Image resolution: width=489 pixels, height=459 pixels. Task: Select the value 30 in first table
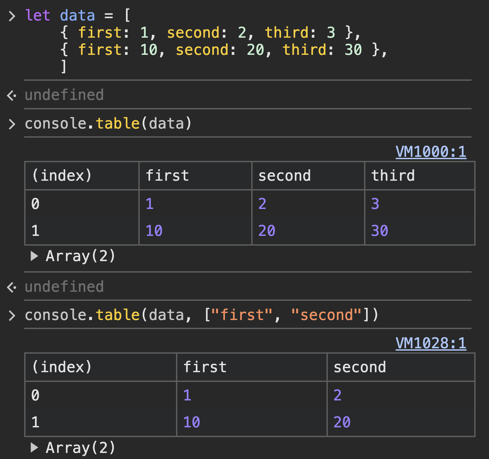point(380,231)
